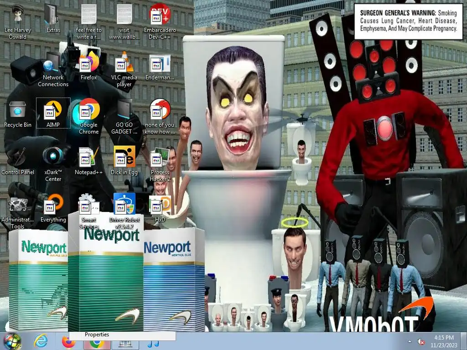
Task: Launch Google Chrome from the desktop
Action: pyautogui.click(x=89, y=116)
